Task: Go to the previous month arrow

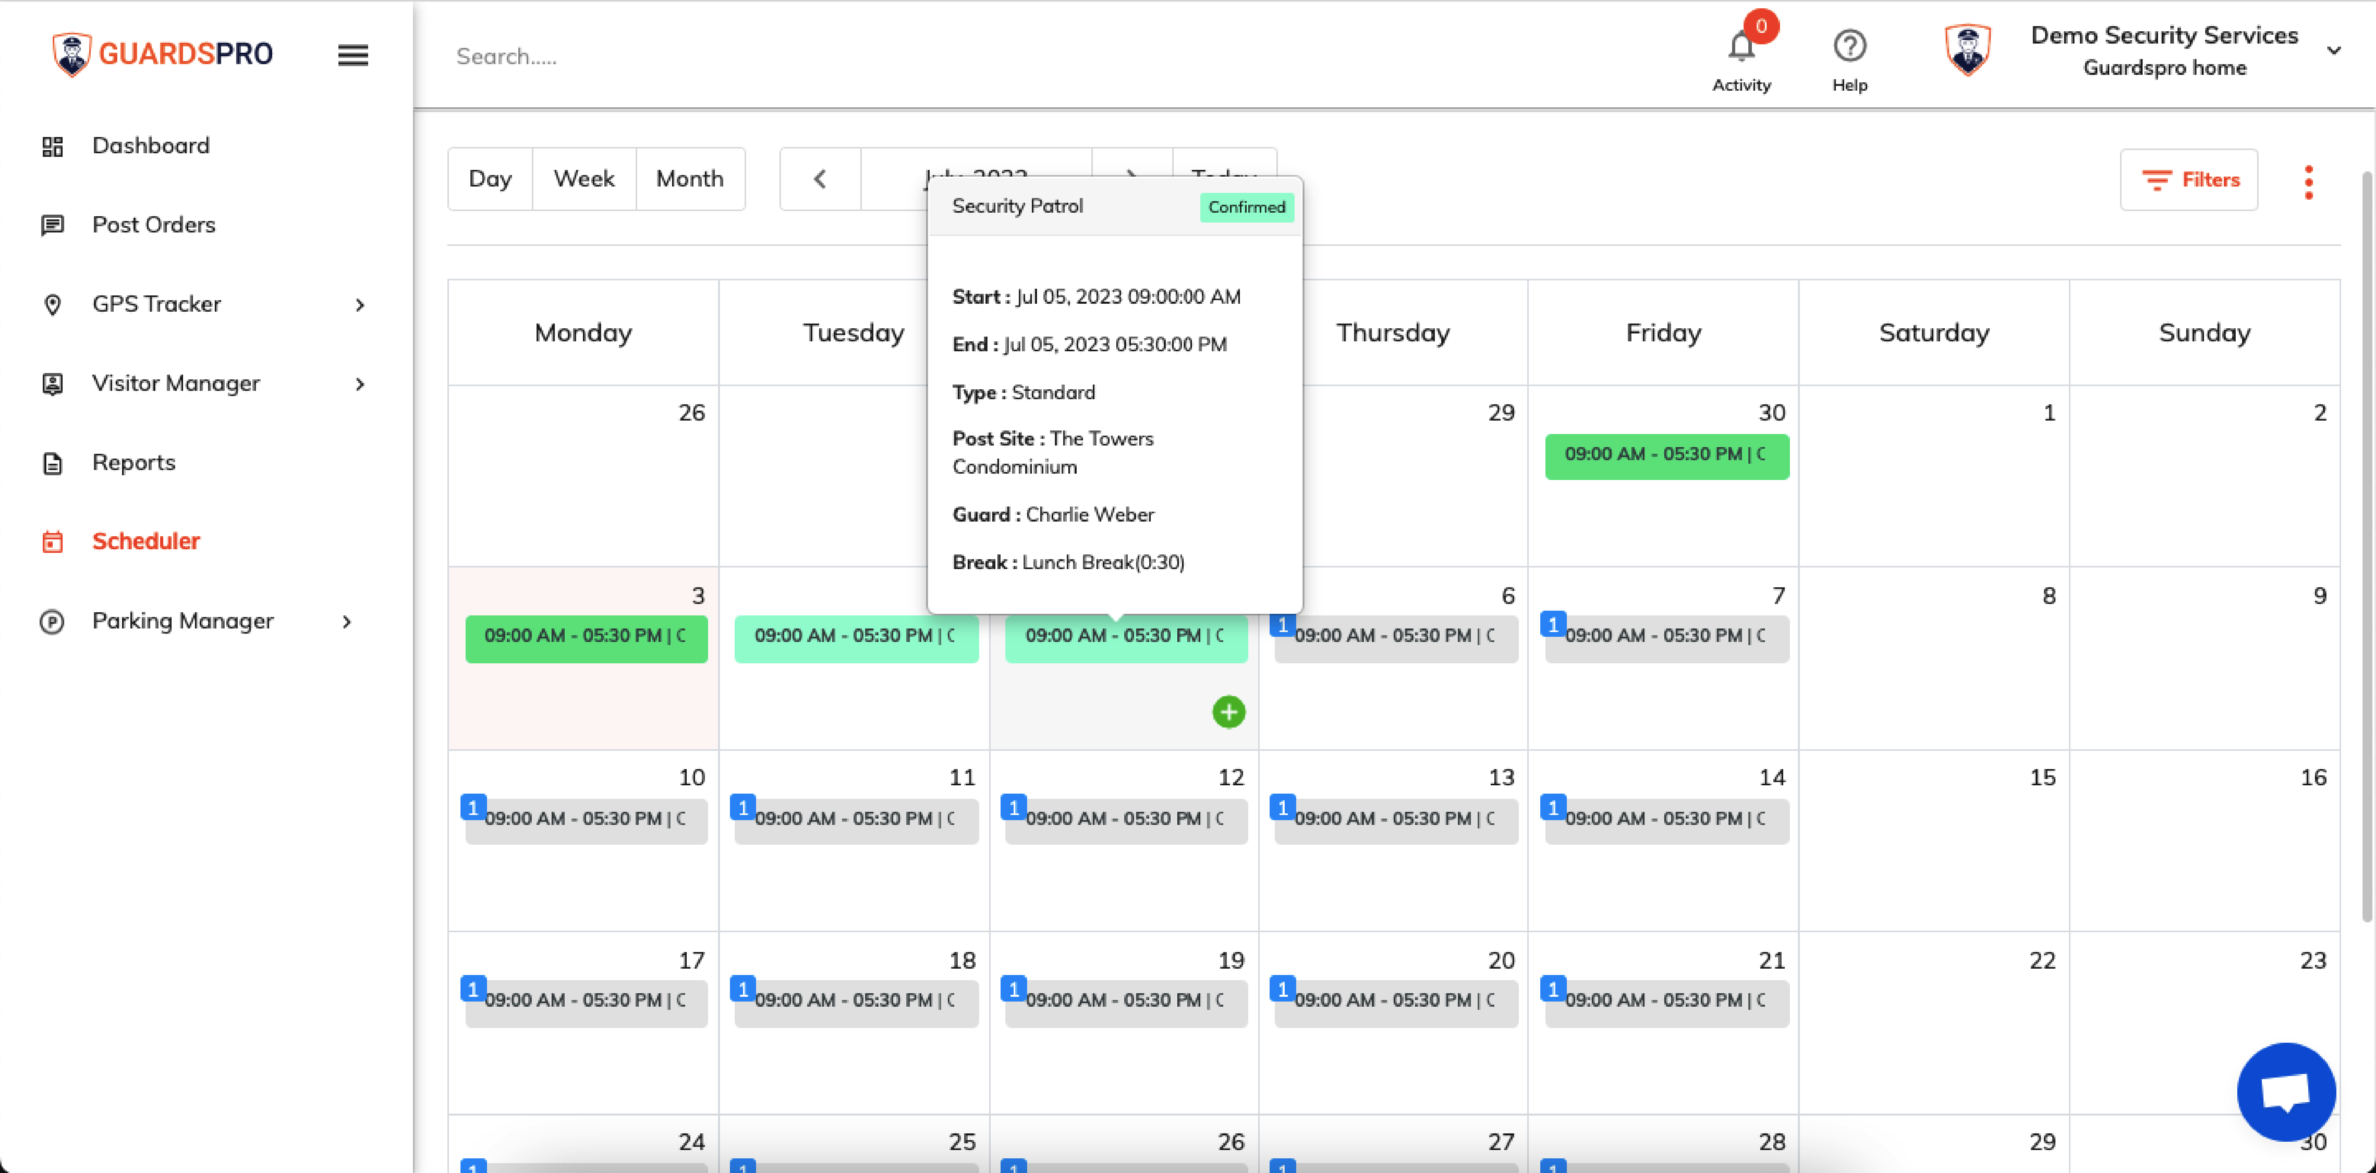Action: 820,179
